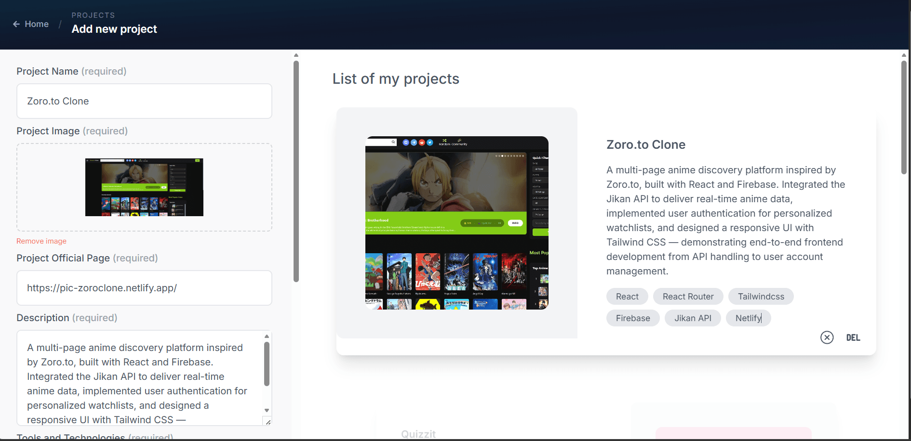Focus the Project Name input field
Screen dimensions: 911x441
pos(144,101)
